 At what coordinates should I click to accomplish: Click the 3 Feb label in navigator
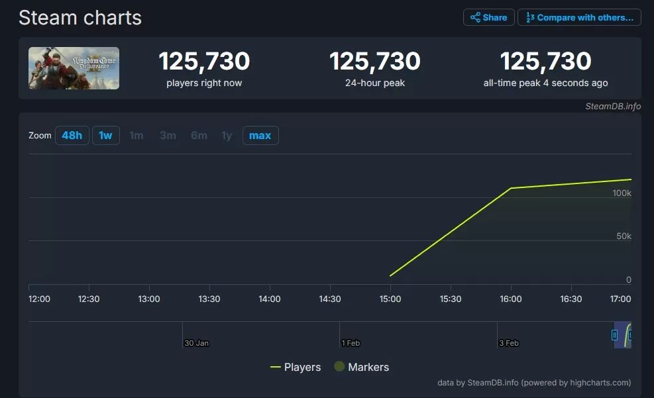click(x=508, y=343)
